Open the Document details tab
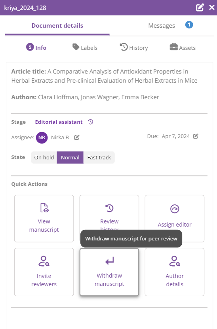 click(57, 26)
